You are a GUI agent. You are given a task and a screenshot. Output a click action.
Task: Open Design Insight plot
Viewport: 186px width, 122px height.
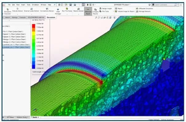tap(106, 8)
